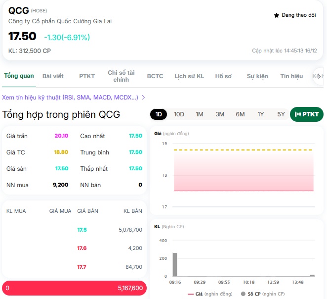This screenshot has width=327, height=299.
Task: Open the Sự kiện tab
Action: tap(257, 76)
